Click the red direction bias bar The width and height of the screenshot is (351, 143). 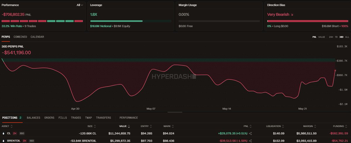308,21
